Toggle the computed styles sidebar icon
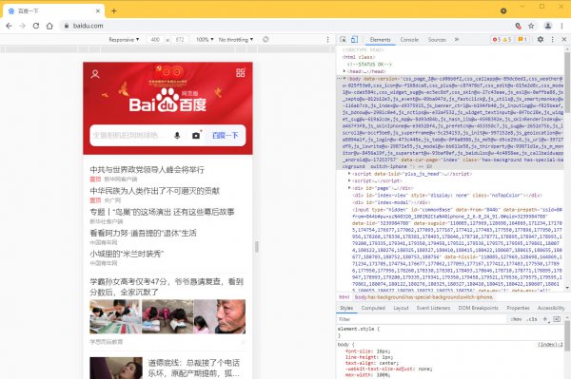Image resolution: width=571 pixels, height=379 pixels. [557, 319]
